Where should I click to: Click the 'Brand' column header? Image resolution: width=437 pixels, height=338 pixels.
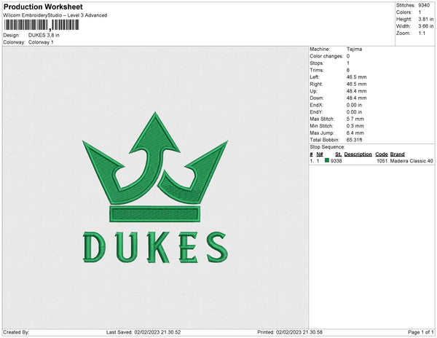point(397,154)
